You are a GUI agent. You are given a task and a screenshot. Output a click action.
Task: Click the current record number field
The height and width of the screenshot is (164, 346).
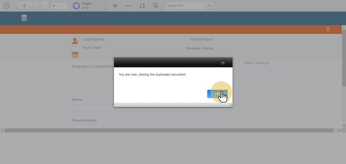(x=59, y=6)
